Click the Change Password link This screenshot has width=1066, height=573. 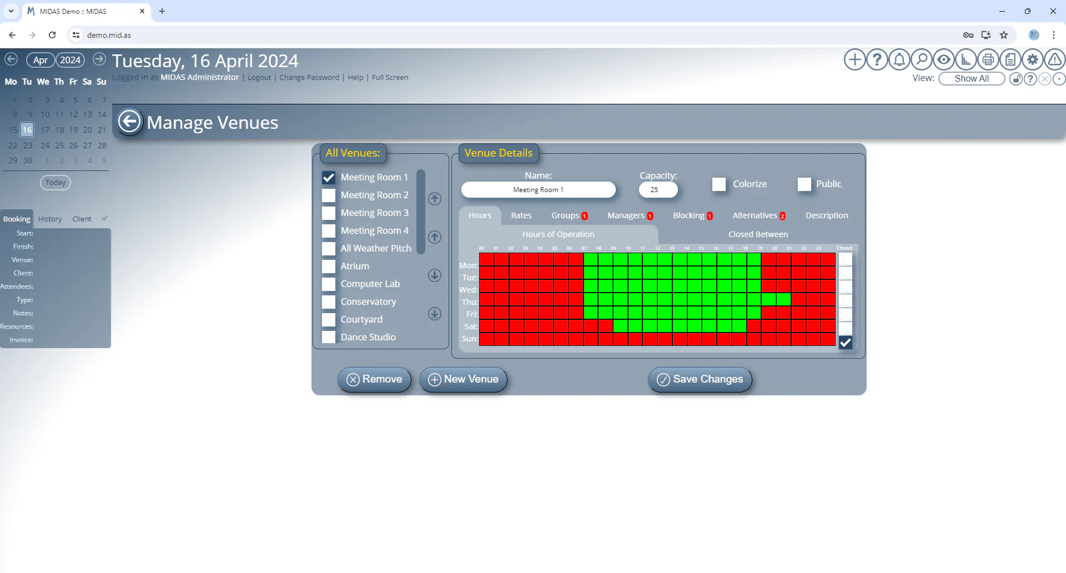click(x=309, y=78)
